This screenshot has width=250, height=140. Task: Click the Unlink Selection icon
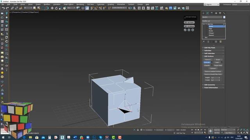click(16, 8)
